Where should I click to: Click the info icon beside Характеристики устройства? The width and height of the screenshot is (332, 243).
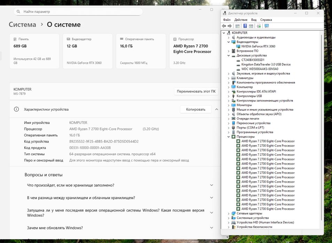tap(16, 109)
